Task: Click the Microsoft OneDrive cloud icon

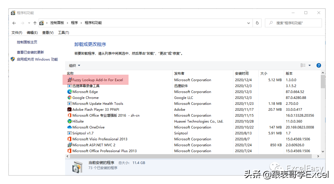Action: point(70,127)
